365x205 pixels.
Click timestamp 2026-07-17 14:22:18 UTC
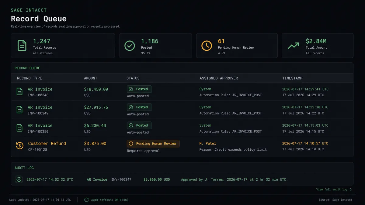pyautogui.click(x=305, y=107)
